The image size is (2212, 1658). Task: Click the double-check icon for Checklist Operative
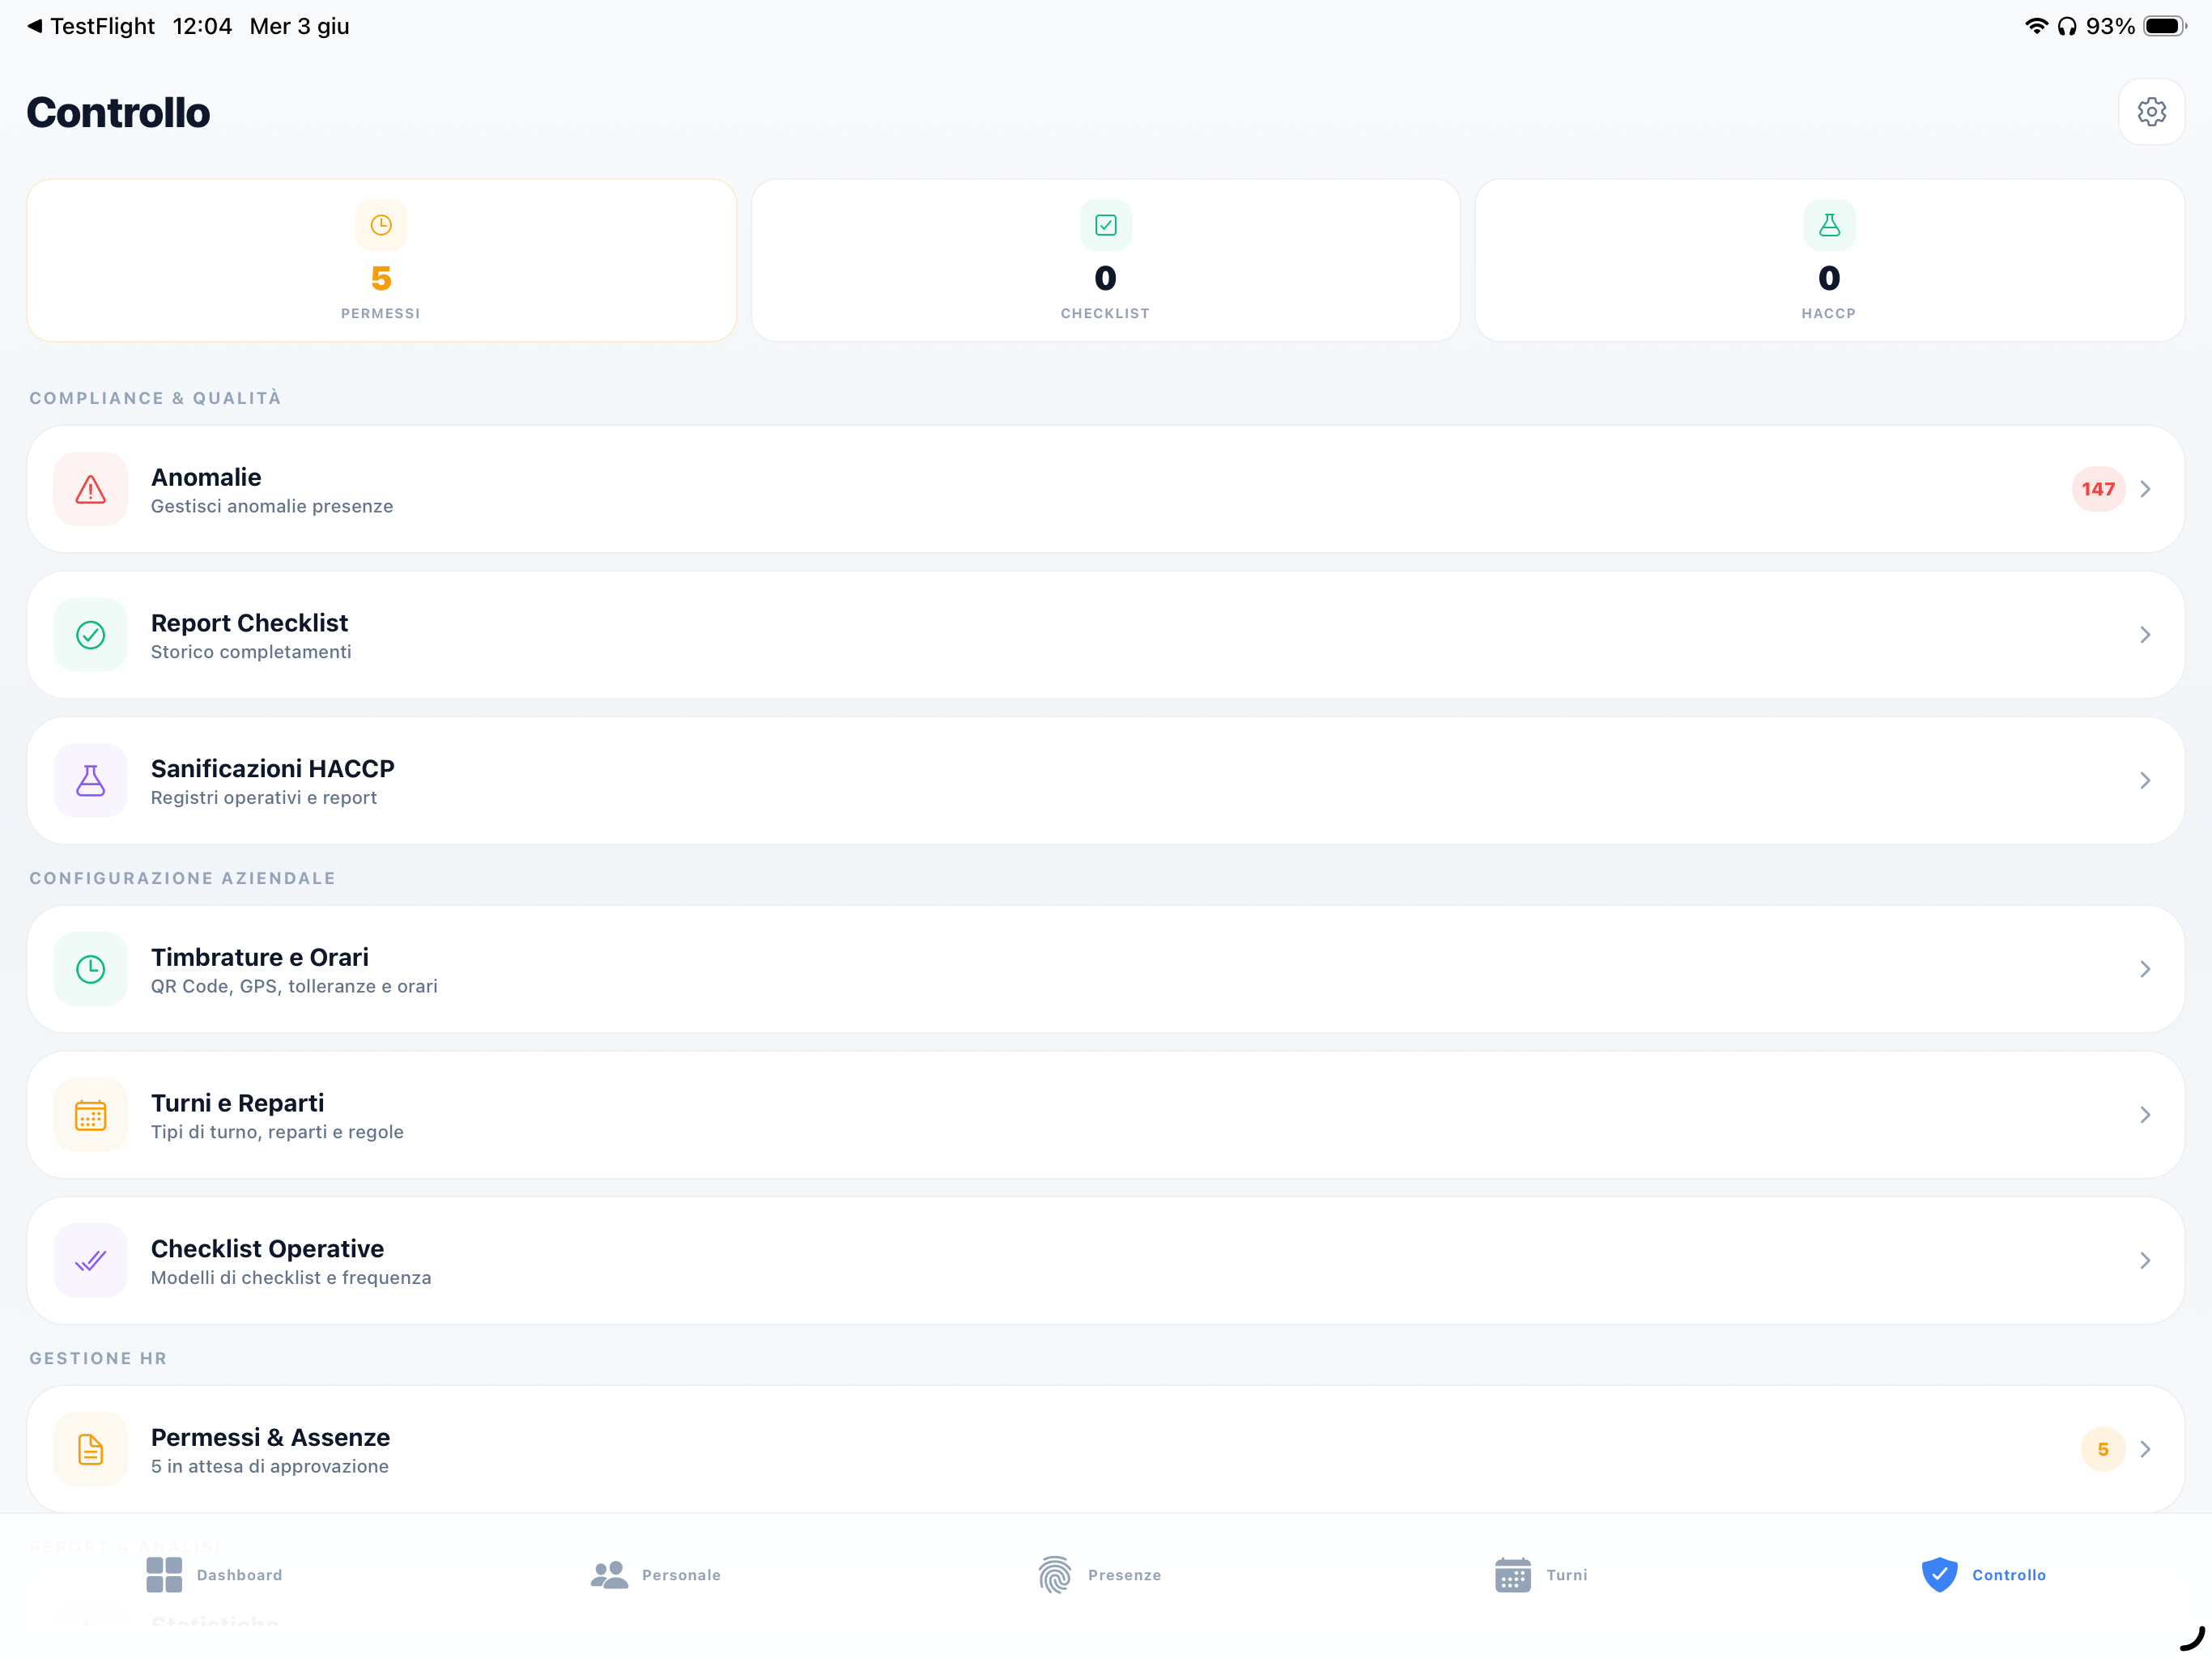(91, 1261)
